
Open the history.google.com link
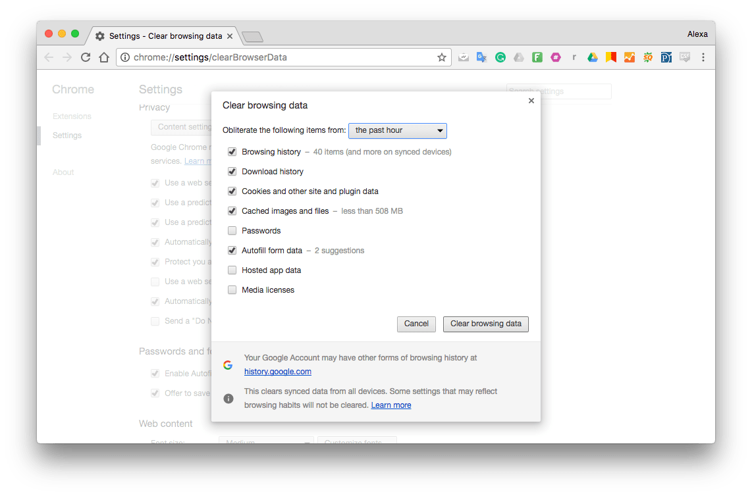[x=278, y=372]
